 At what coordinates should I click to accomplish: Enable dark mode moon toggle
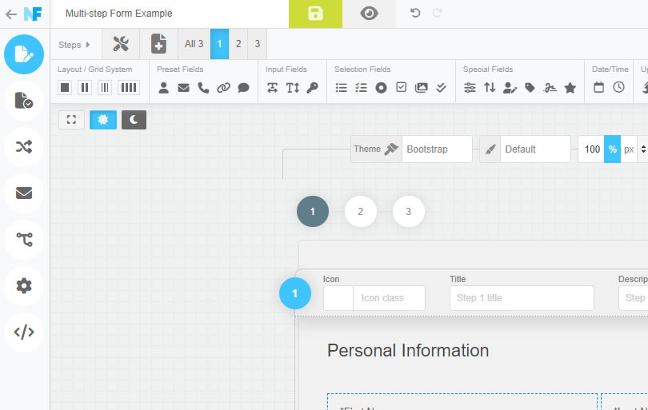[134, 120]
